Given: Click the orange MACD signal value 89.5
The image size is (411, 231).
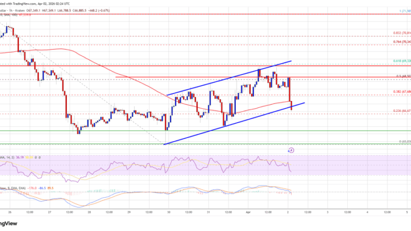Looking at the screenshot, I should pyautogui.click(x=50, y=188).
